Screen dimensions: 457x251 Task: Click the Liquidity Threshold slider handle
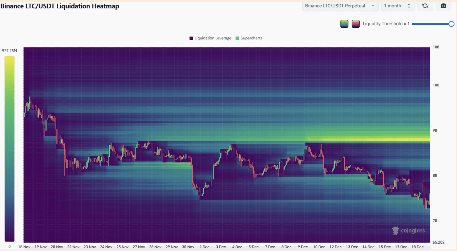[x=451, y=24]
